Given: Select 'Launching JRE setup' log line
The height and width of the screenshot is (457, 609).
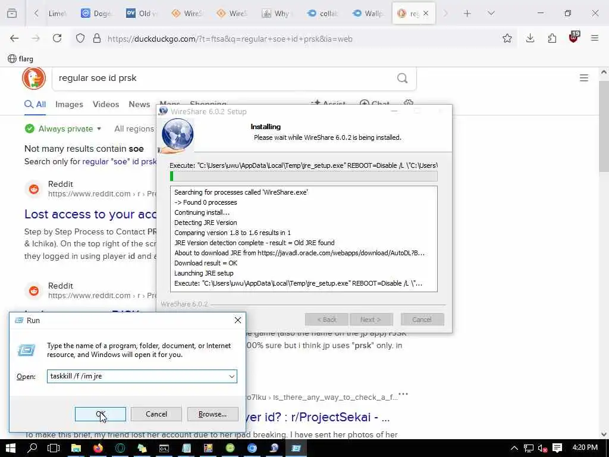Looking at the screenshot, I should coord(204,273).
